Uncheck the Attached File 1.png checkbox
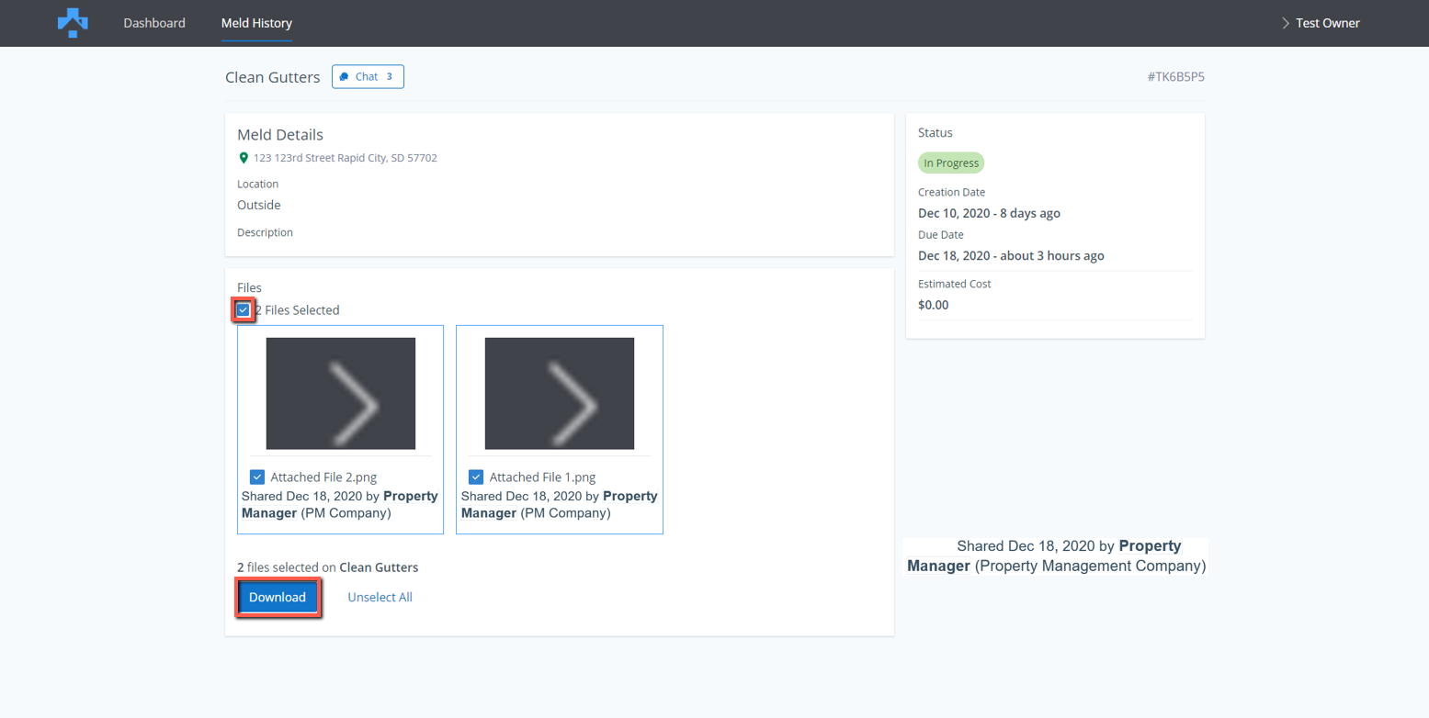 click(476, 477)
